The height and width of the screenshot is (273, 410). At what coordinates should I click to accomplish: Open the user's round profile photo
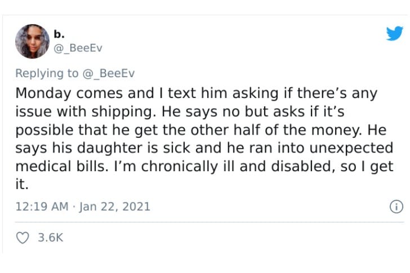pos(33,41)
